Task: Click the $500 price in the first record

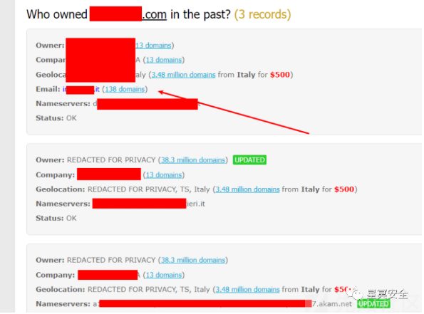Action: pos(280,75)
